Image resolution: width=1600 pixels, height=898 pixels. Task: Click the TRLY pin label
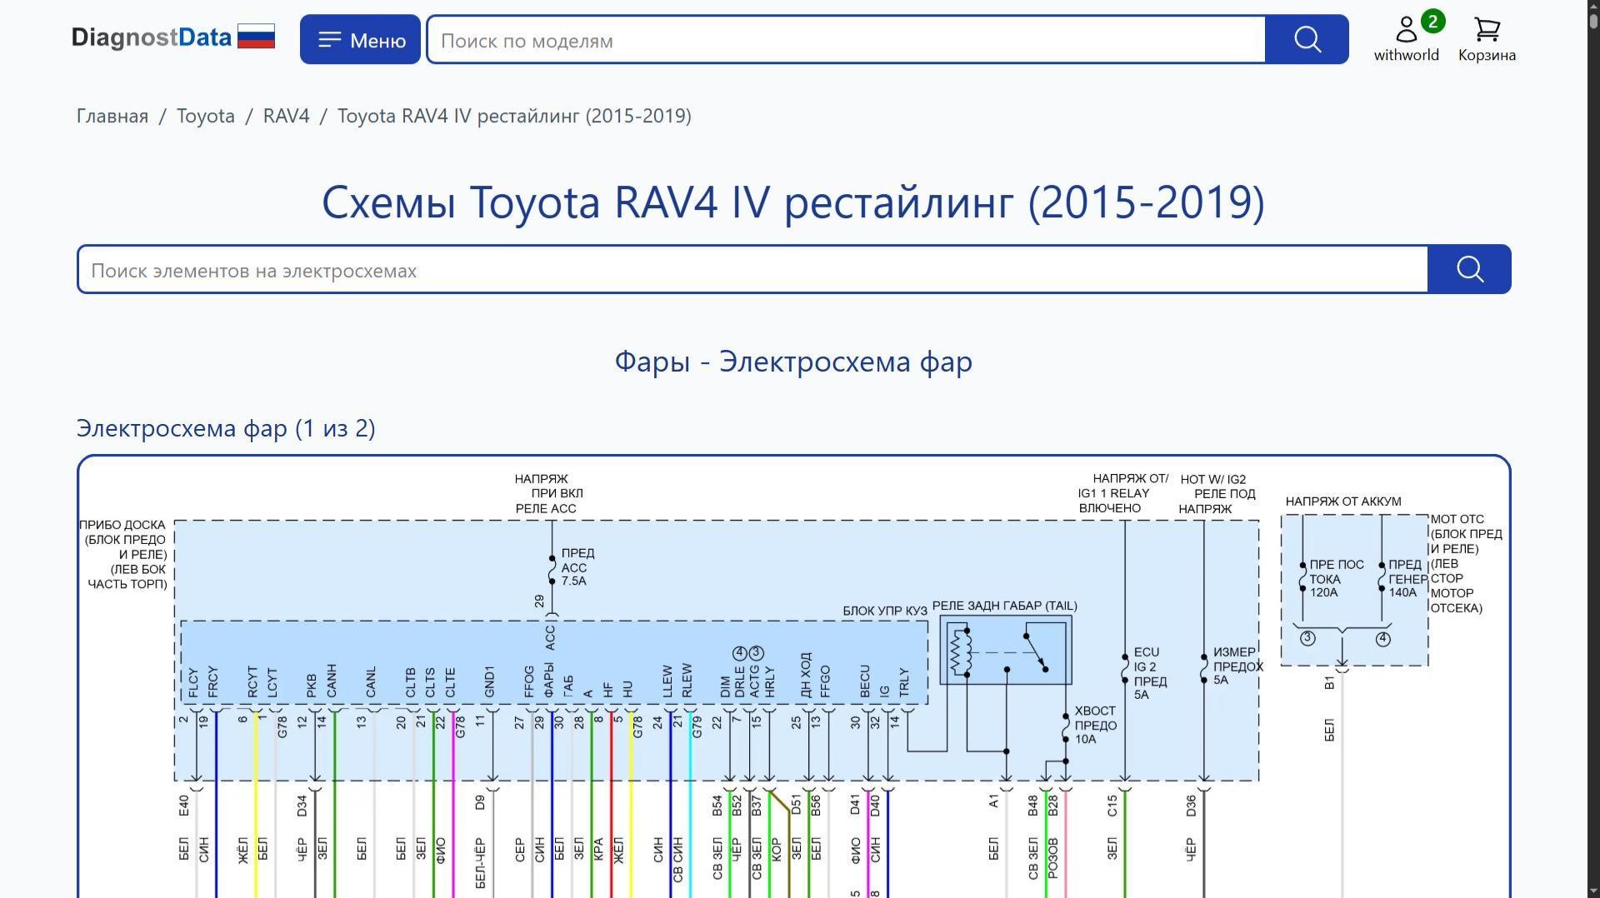(x=904, y=682)
